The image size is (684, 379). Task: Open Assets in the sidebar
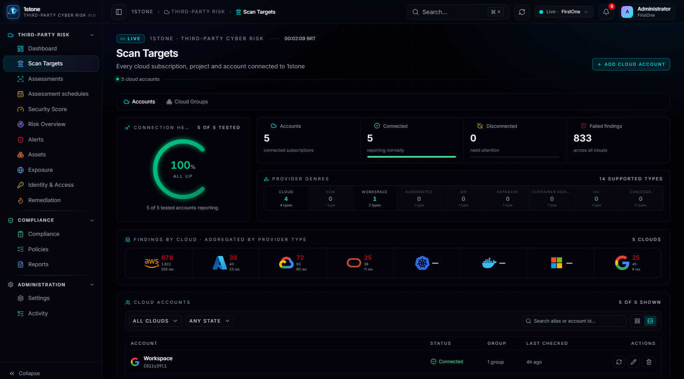[51, 155]
